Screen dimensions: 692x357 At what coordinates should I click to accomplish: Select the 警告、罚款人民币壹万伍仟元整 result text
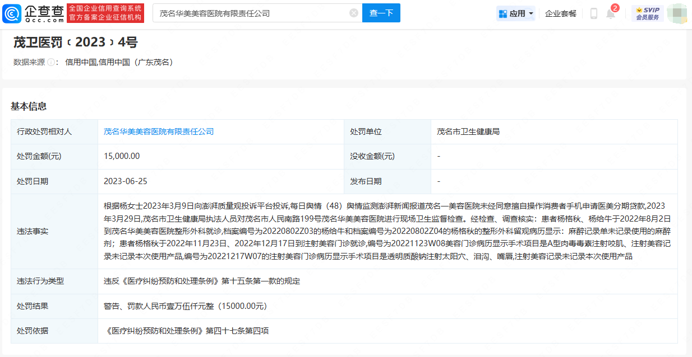[185, 306]
